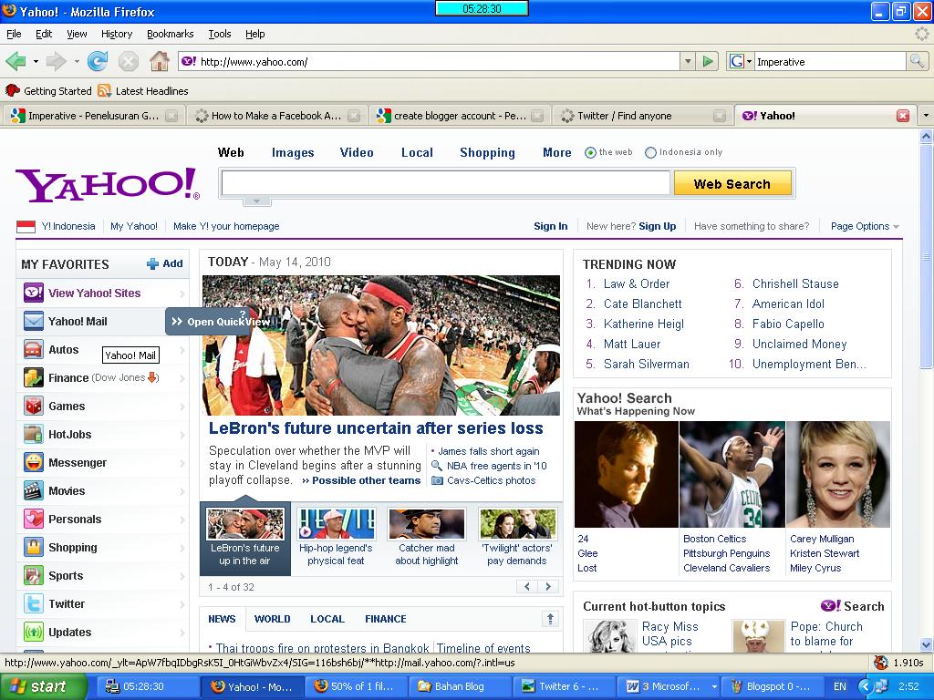Click the Web Search button
This screenshot has height=700, width=934.
[x=732, y=183]
